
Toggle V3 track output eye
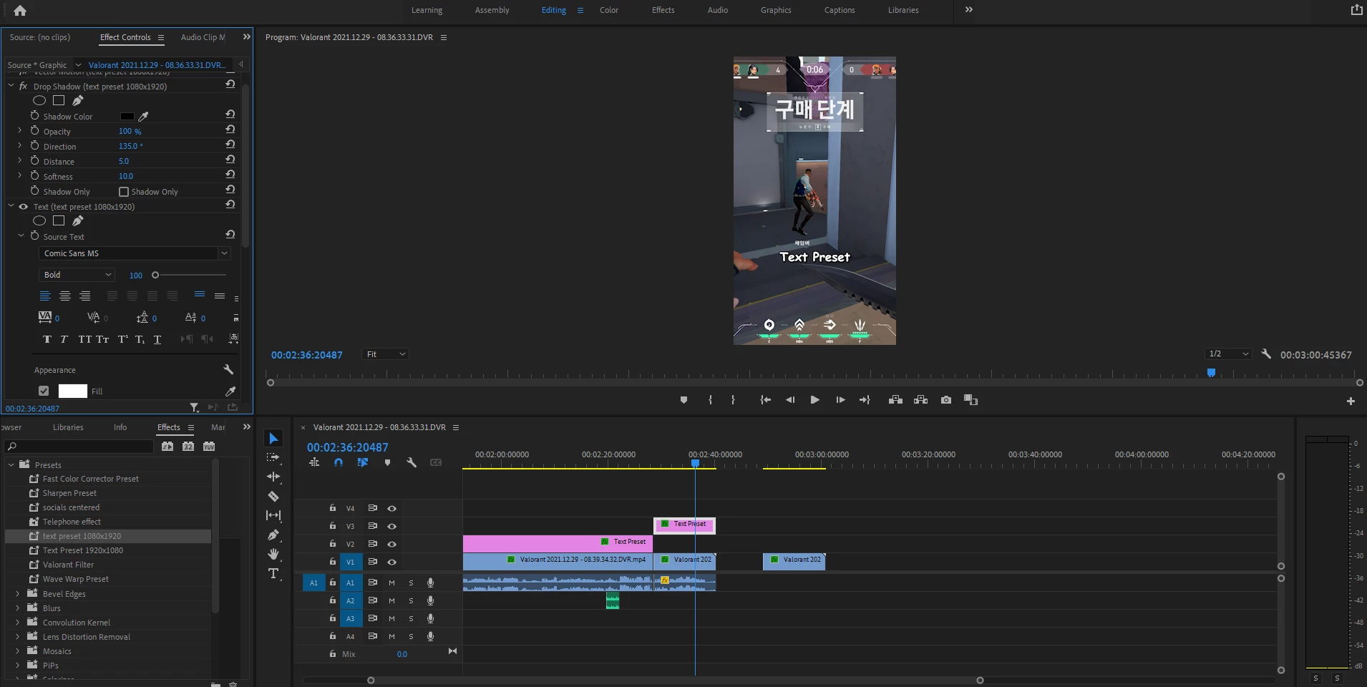(x=391, y=526)
